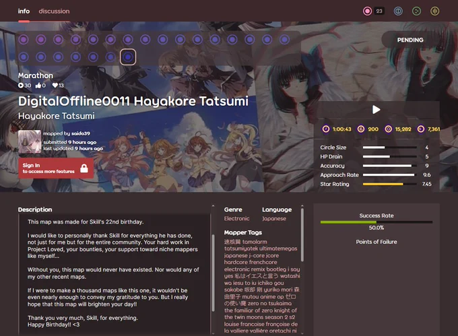Click the submitted 9 hours ago text
Viewport: 458px width, 336px height.
pos(70,142)
